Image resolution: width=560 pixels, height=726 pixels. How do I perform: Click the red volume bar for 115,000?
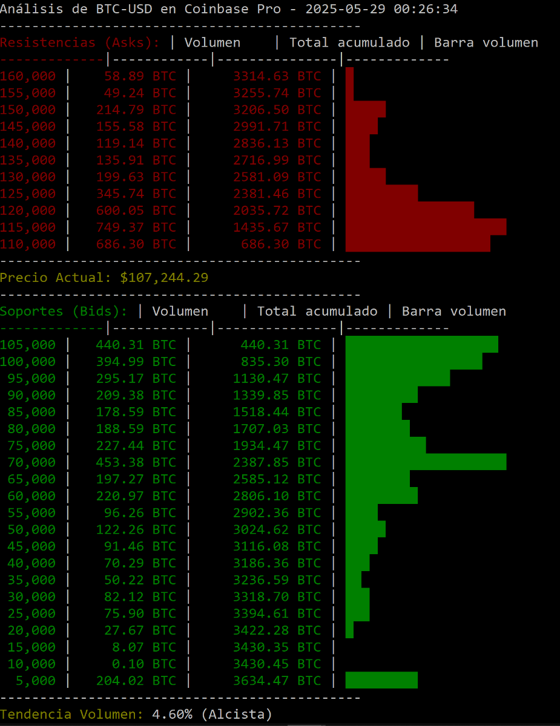point(426,227)
